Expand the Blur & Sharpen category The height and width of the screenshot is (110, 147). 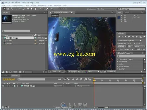coord(118,66)
